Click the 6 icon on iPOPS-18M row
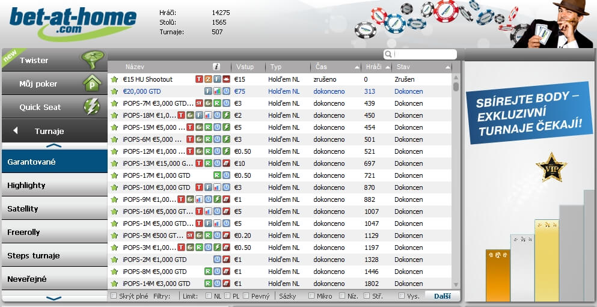Screen dimensions: 597x307 [190, 115]
